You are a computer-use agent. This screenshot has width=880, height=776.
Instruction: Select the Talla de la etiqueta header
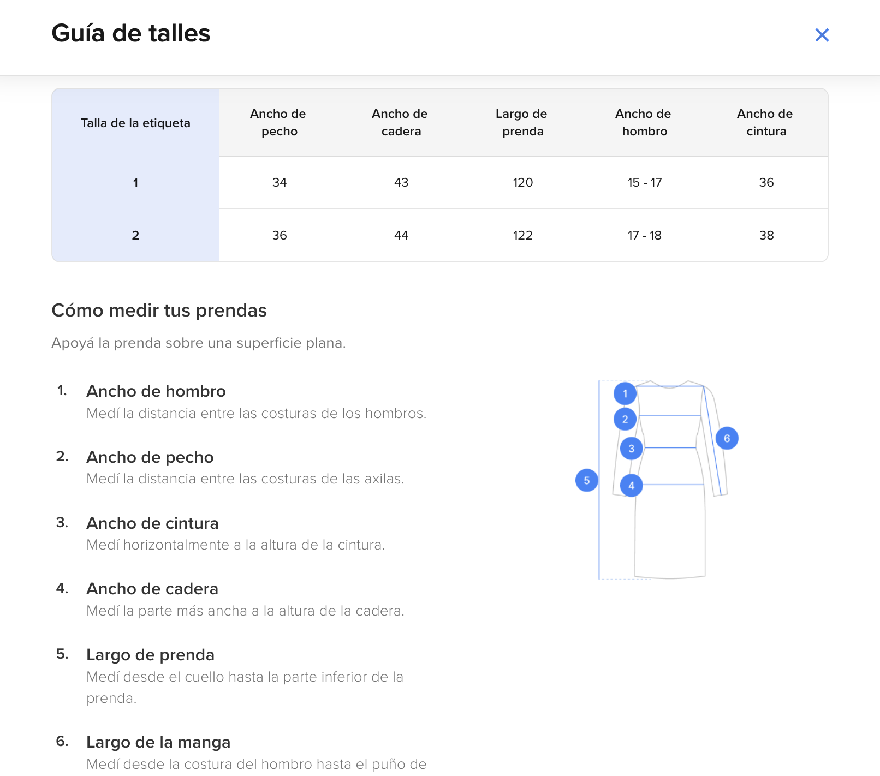coord(135,123)
